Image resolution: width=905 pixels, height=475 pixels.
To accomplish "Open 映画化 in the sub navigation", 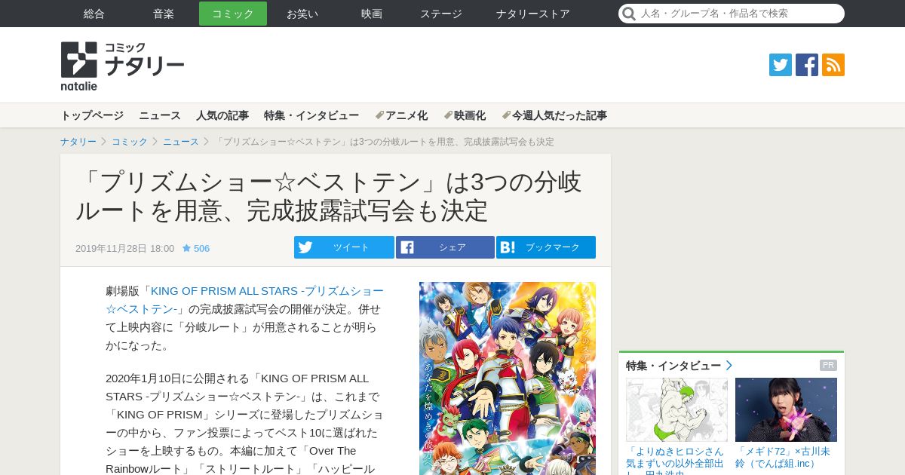I will [x=465, y=115].
